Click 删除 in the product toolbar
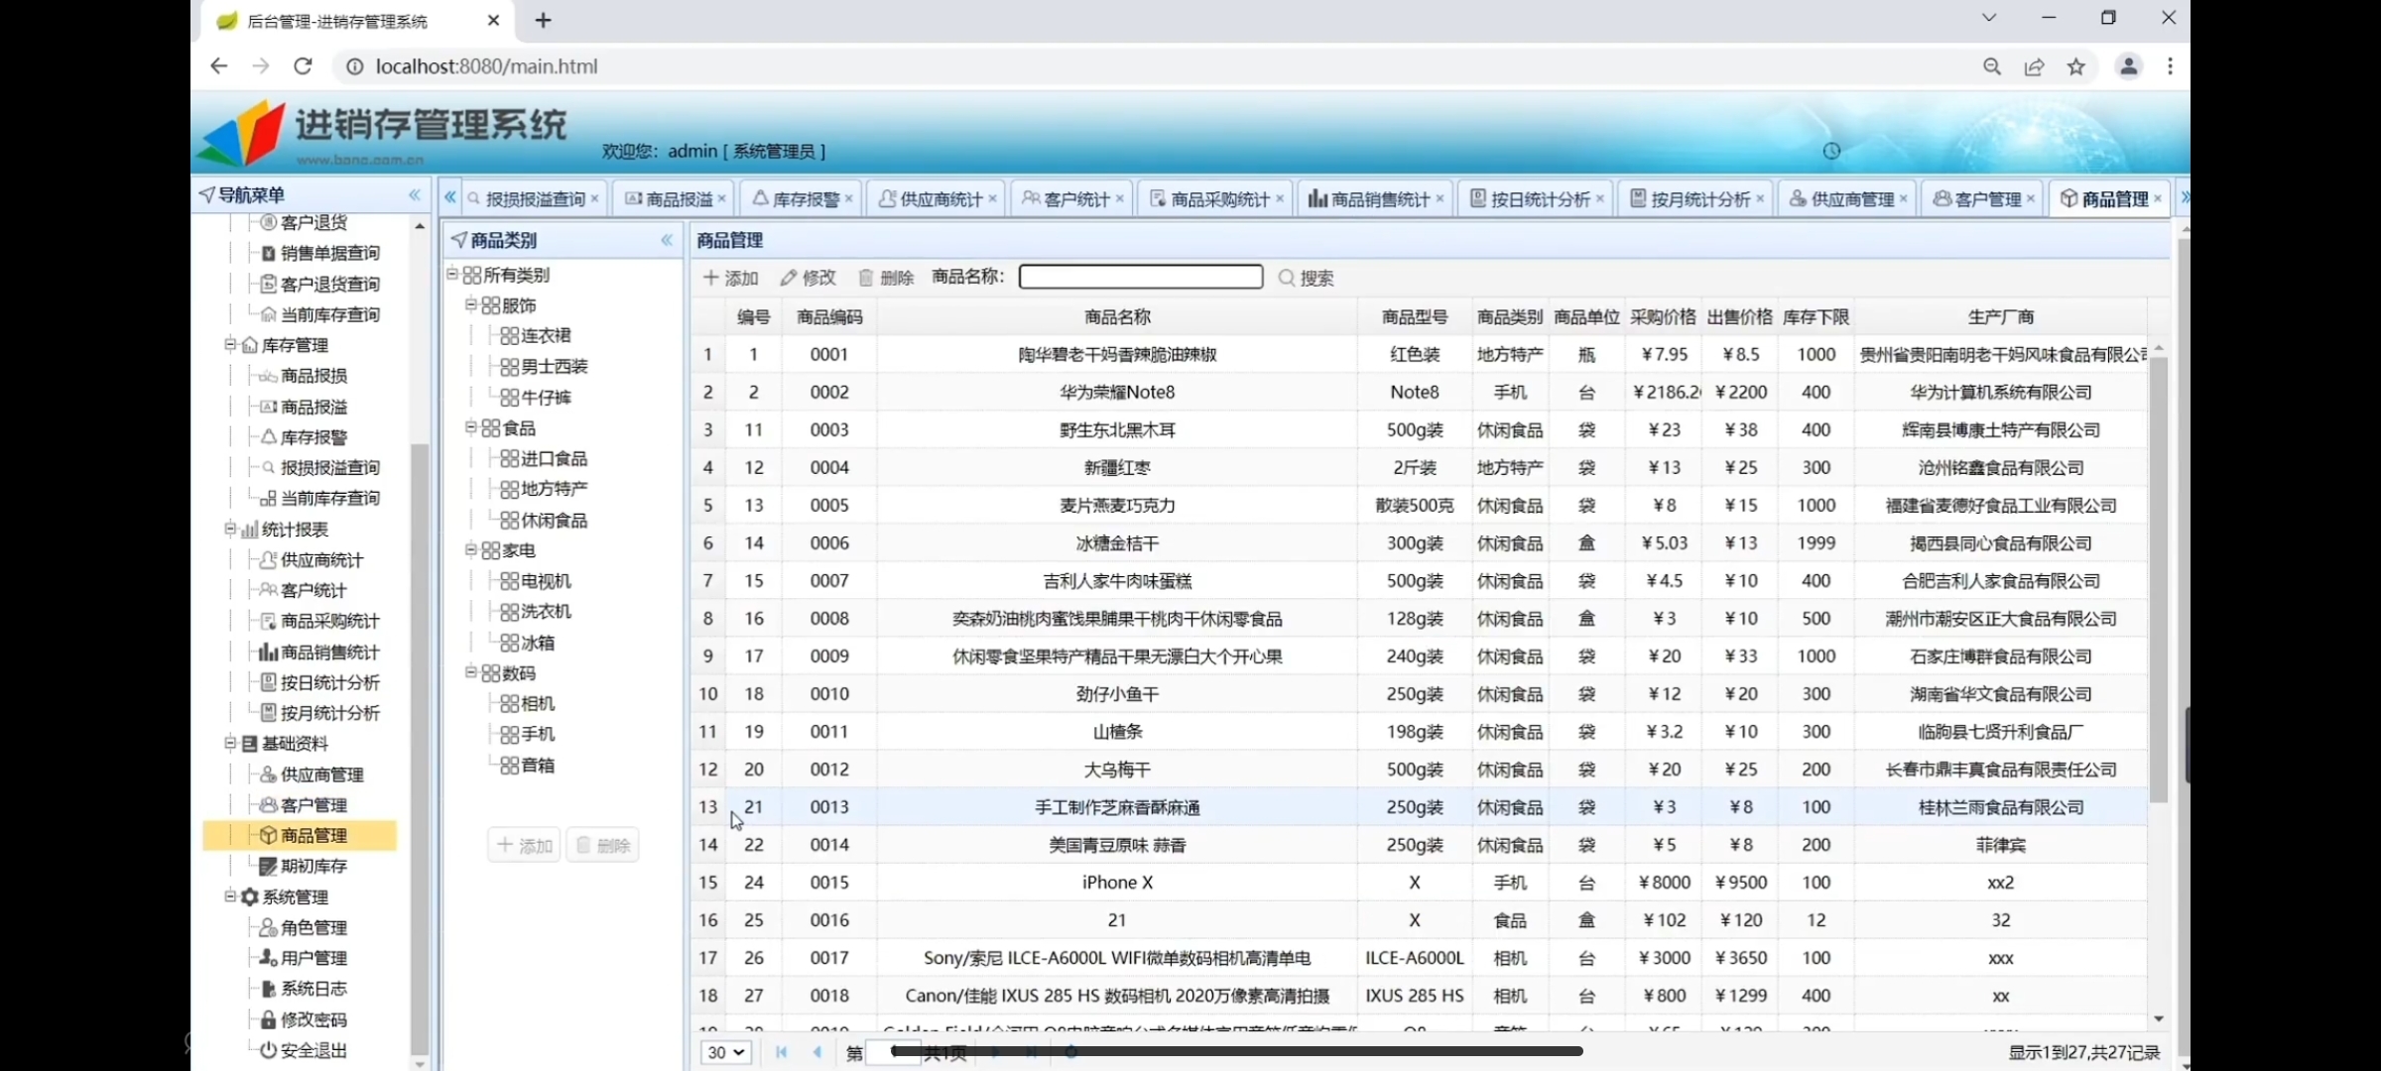The height and width of the screenshot is (1071, 2381). pyautogui.click(x=886, y=278)
